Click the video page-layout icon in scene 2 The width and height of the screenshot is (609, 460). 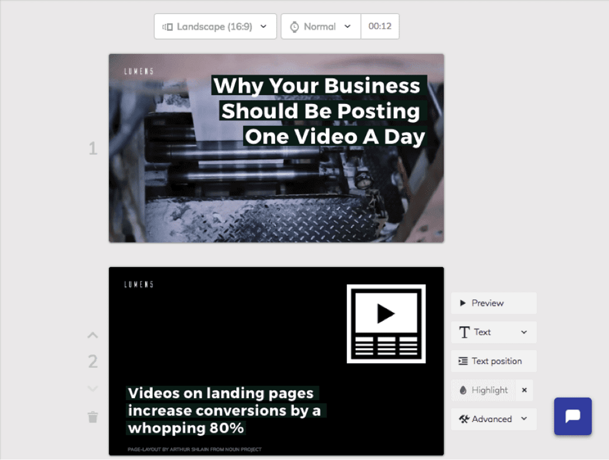click(386, 324)
